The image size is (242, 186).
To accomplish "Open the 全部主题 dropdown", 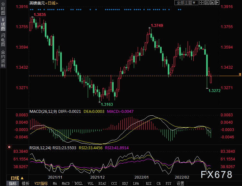I will [x=185, y=3].
